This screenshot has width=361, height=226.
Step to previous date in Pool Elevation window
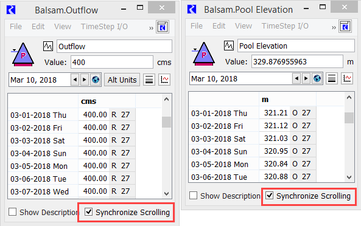tap(296, 78)
